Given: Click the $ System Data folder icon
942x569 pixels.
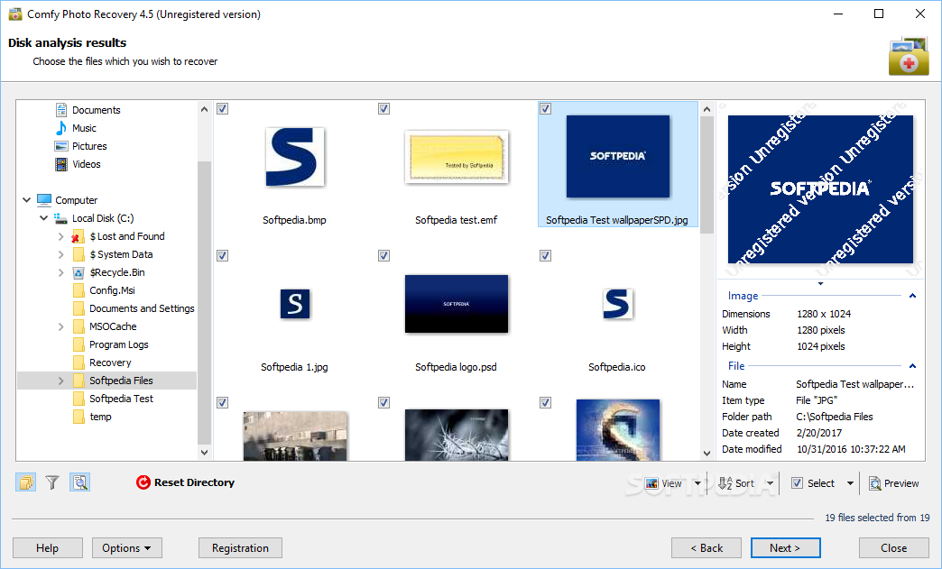Looking at the screenshot, I should click(x=78, y=254).
